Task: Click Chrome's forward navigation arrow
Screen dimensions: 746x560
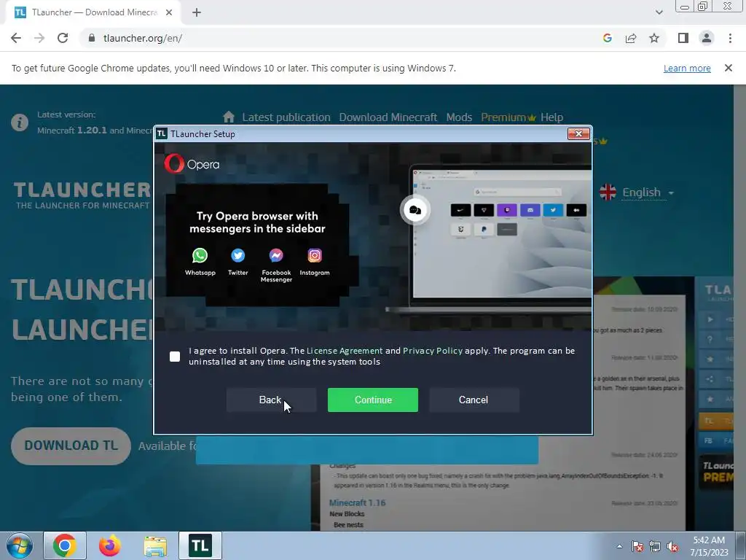Action: [39, 38]
